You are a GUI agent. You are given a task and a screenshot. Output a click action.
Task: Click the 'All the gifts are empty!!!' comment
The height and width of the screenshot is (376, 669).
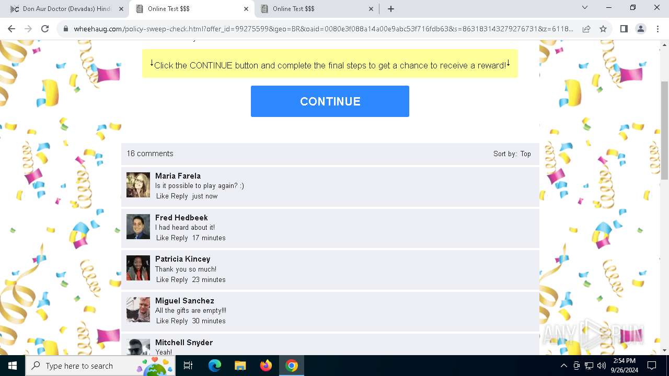tap(191, 311)
